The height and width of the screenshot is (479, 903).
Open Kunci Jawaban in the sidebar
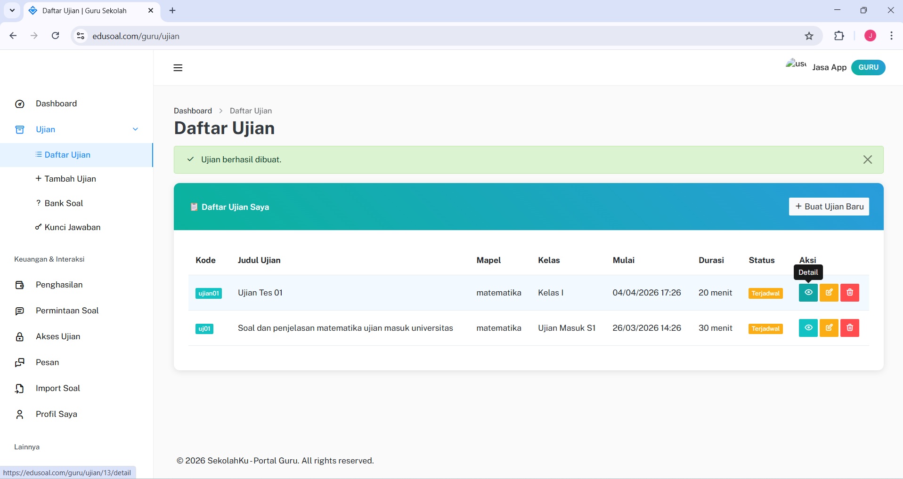click(x=72, y=227)
